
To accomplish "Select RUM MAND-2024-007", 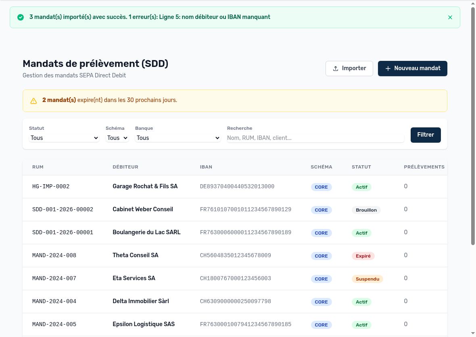I will point(54,279).
